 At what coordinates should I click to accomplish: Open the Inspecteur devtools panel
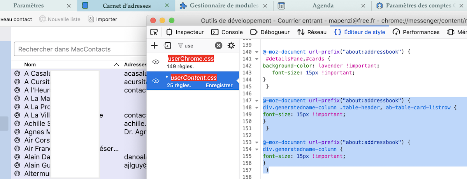pyautogui.click(x=185, y=32)
